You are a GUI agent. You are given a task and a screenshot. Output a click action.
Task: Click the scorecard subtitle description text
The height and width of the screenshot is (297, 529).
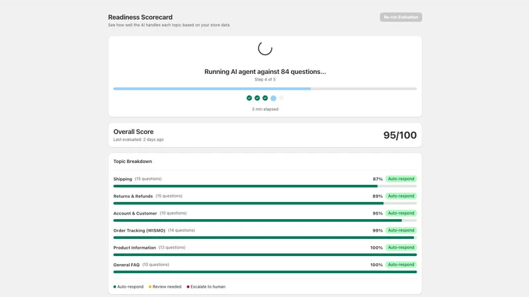click(169, 25)
